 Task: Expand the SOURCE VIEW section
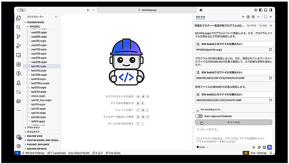(42, 136)
